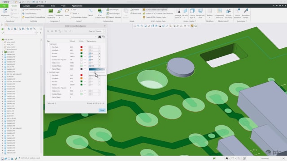Screen dimensions: 287x161
Task: Click the orange ECAD icon in graphics toolbar
Action: point(192,26)
